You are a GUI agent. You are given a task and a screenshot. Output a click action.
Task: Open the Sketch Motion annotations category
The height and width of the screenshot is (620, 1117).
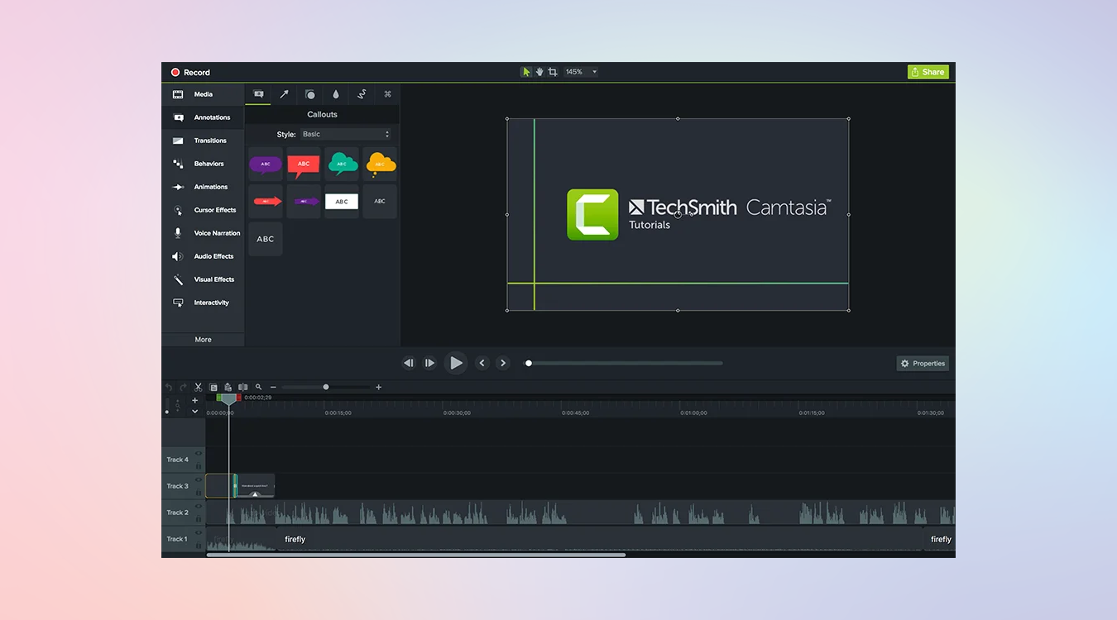362,93
